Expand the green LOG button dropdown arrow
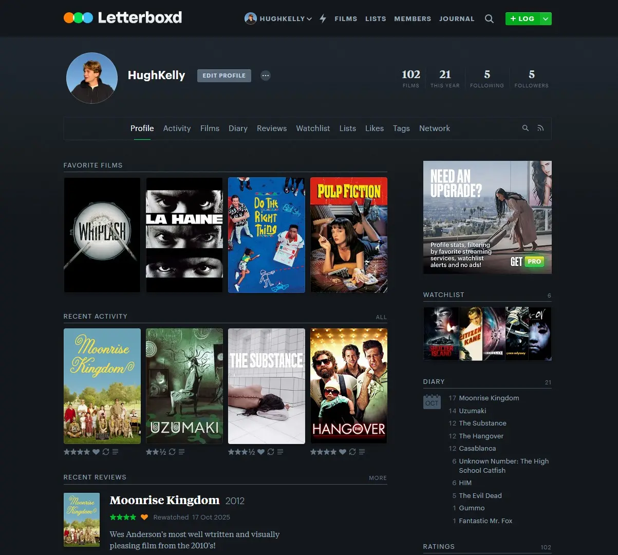This screenshot has width=618, height=555. (546, 18)
